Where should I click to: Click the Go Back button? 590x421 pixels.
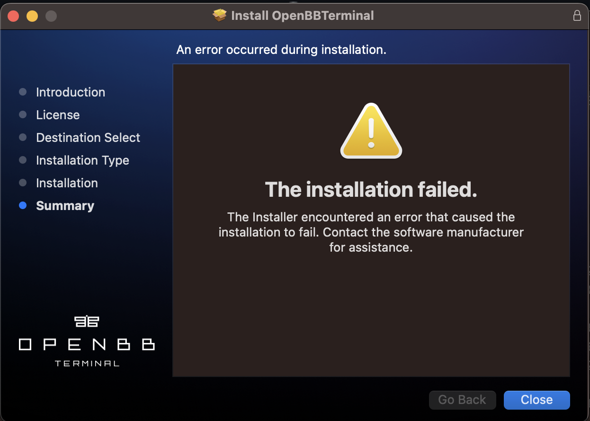click(x=462, y=400)
